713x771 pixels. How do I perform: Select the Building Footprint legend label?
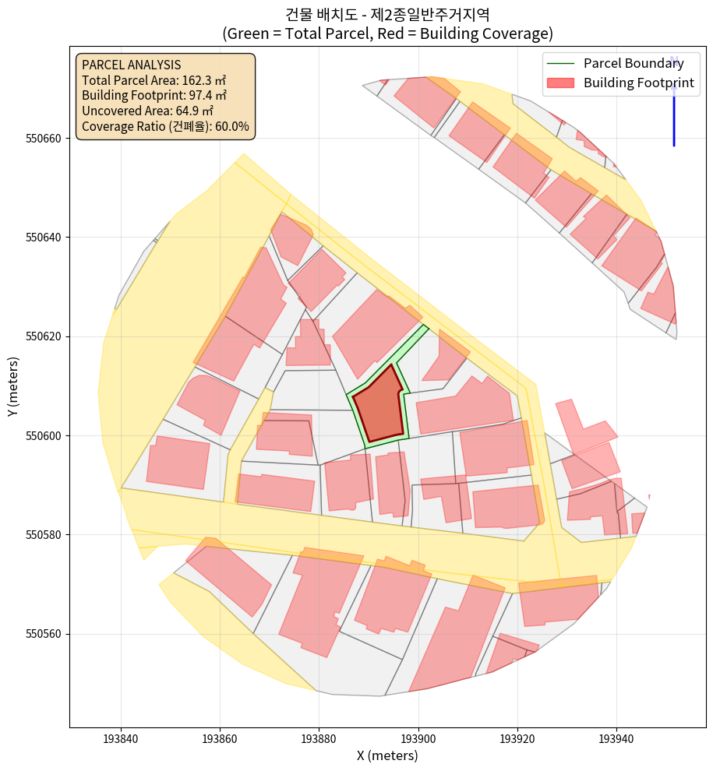(638, 83)
